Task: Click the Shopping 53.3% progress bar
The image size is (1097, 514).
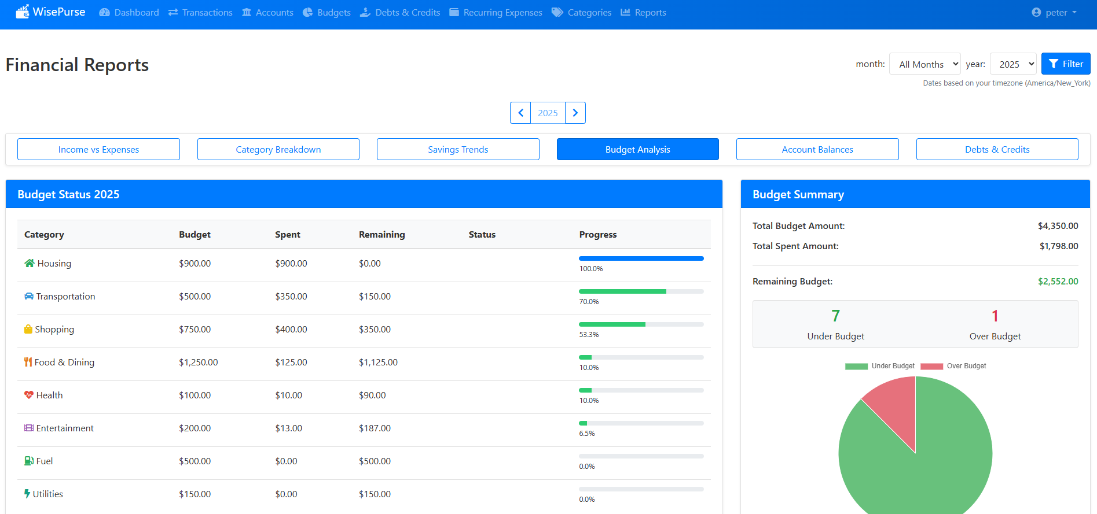Action: pyautogui.click(x=641, y=324)
